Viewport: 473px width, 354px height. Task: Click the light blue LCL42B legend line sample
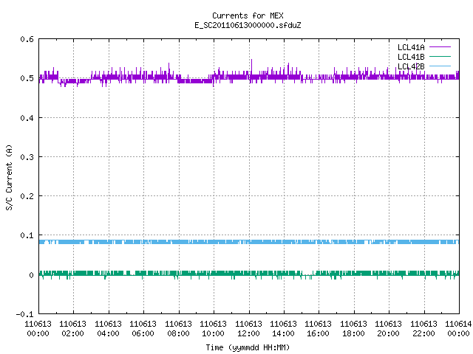coord(440,66)
